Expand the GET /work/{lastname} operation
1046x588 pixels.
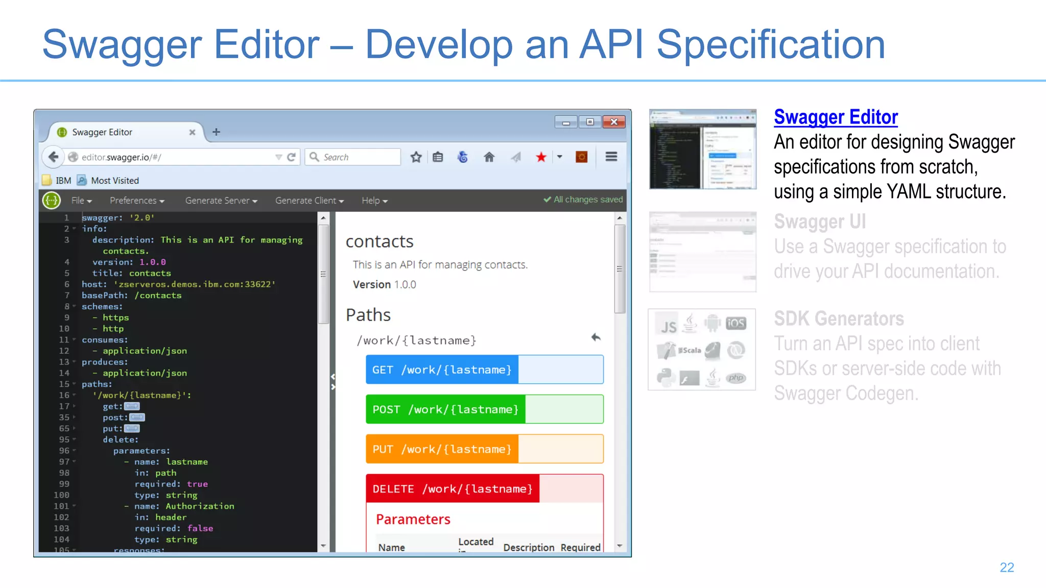click(x=484, y=370)
